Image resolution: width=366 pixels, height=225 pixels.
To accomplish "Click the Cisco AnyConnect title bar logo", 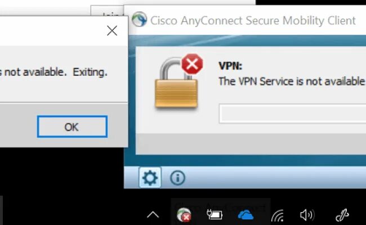I will point(139,20).
